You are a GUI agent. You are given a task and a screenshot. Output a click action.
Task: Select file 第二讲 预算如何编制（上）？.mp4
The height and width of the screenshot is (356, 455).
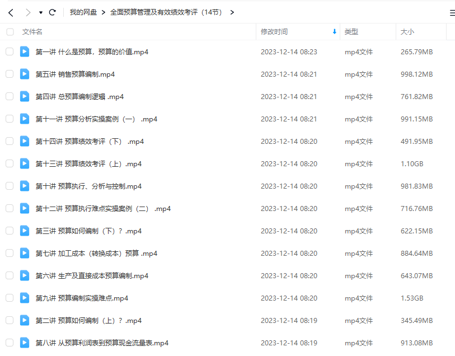(88, 321)
